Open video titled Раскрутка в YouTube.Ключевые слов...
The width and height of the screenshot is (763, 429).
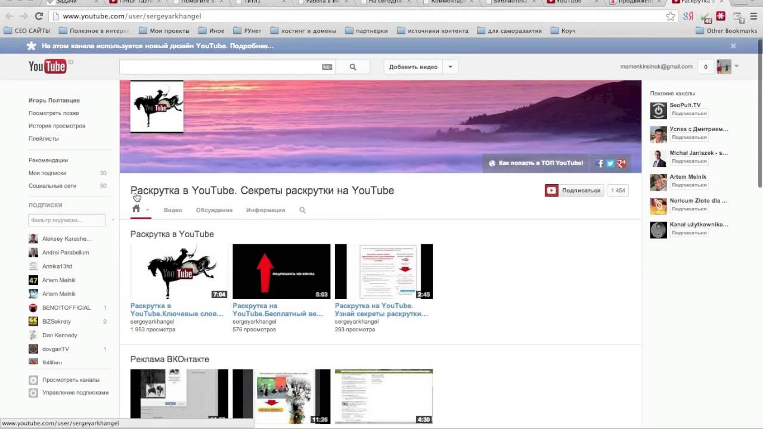pos(177,310)
